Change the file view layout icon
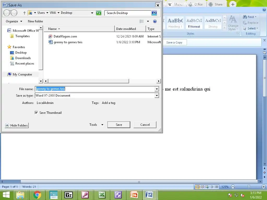The height and width of the screenshot is (200, 267). click(x=142, y=21)
